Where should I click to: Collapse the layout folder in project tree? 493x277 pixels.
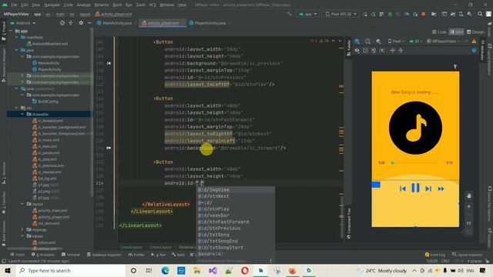click(x=22, y=204)
